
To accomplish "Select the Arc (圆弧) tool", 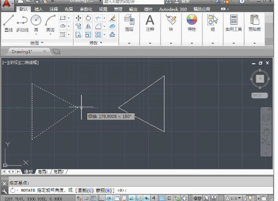I will click(50, 23).
